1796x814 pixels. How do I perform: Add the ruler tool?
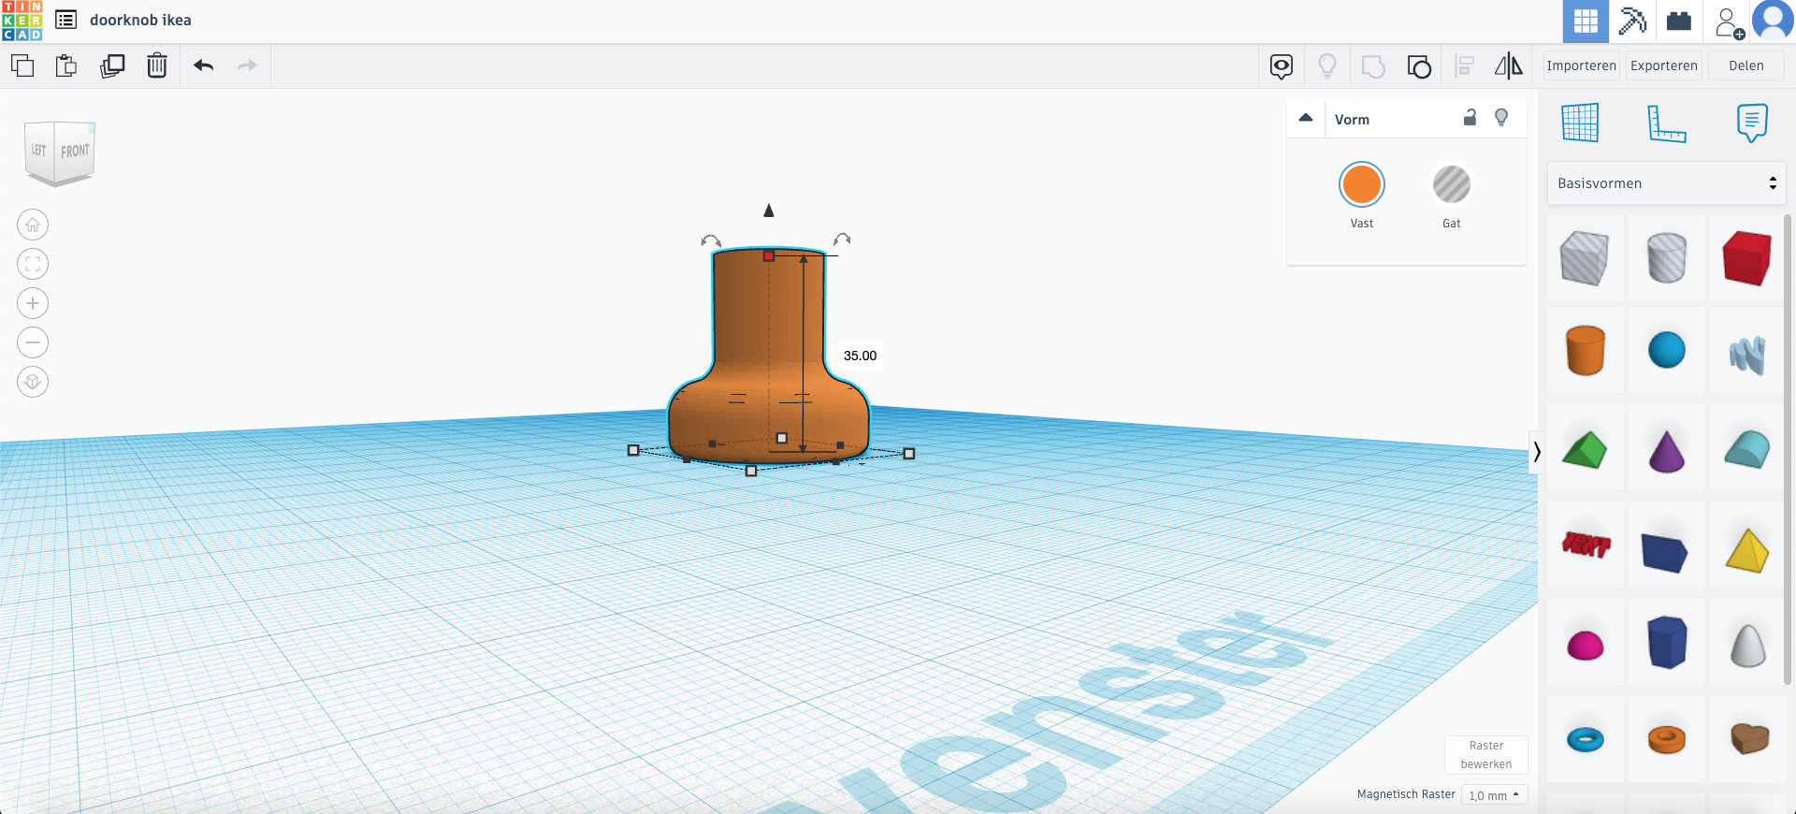(x=1666, y=124)
